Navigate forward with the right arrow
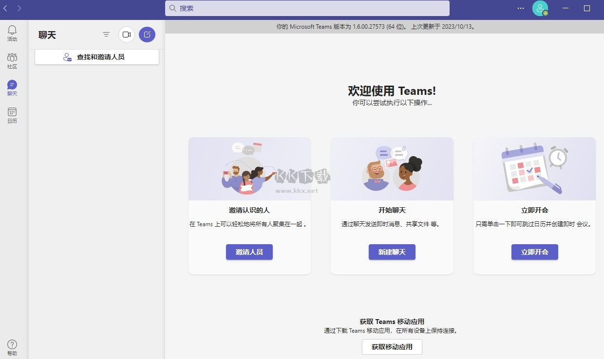This screenshot has width=604, height=359. click(19, 8)
